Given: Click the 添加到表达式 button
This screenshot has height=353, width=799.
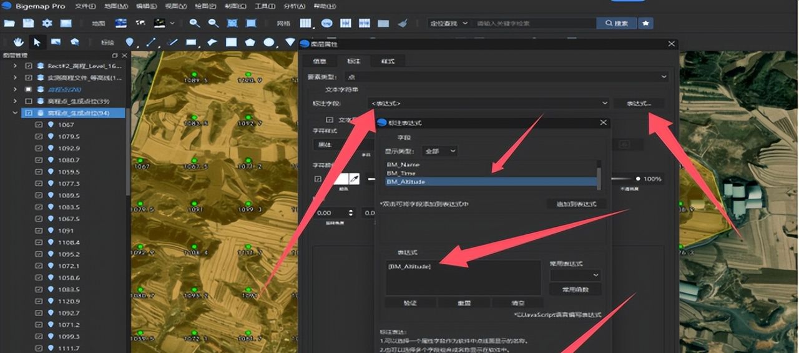Looking at the screenshot, I should coord(576,204).
